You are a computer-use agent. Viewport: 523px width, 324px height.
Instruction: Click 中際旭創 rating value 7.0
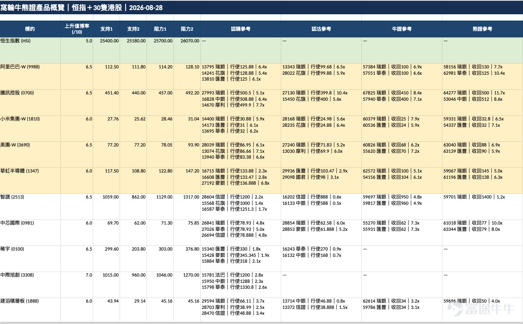coord(89,275)
